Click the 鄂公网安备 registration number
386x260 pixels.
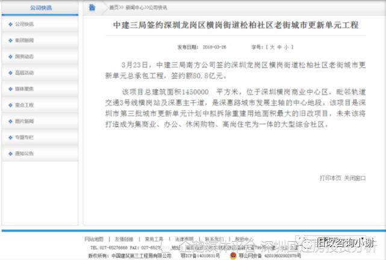[270, 256]
